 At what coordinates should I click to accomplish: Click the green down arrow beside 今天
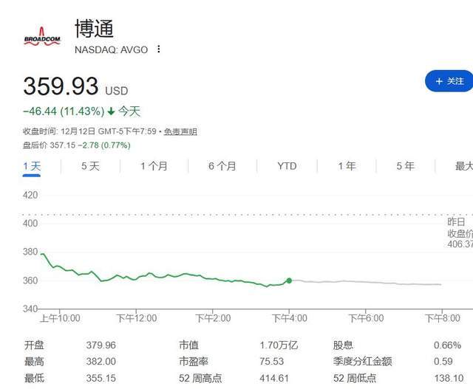click(x=111, y=111)
